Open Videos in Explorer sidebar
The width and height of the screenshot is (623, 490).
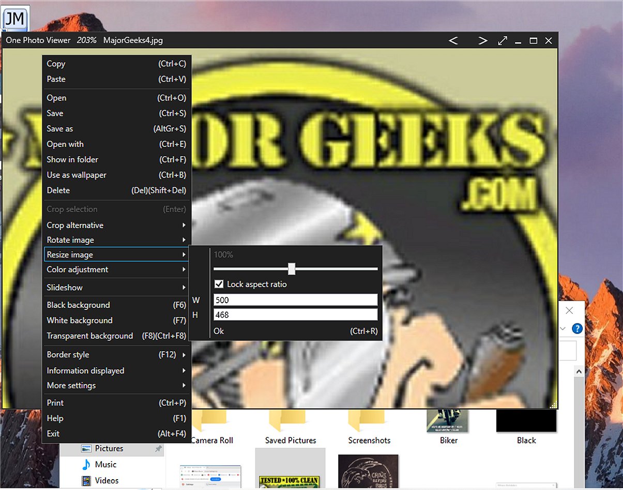107,481
